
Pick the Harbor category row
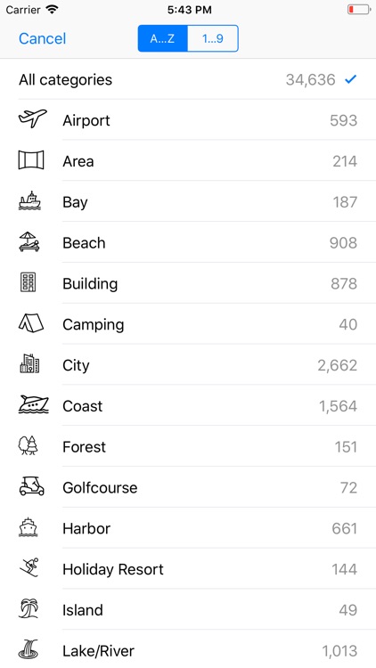(188, 528)
